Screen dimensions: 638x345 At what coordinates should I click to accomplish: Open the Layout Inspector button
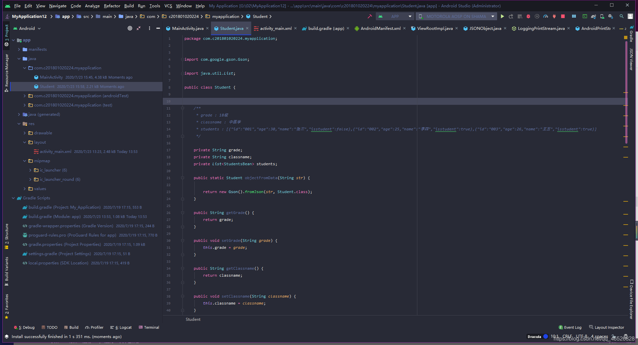pos(606,327)
